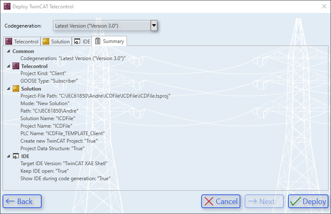The width and height of the screenshot is (331, 214).
Task: Click the Solution tab icon
Action: point(46,41)
